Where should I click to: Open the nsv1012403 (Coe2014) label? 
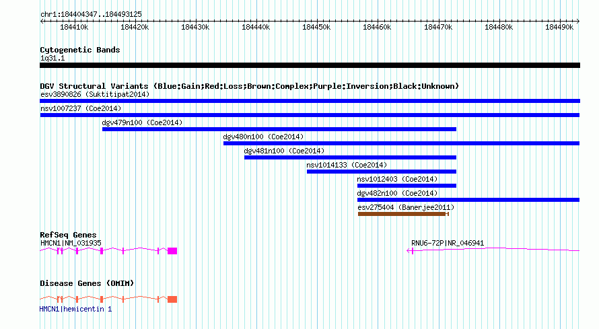397,179
